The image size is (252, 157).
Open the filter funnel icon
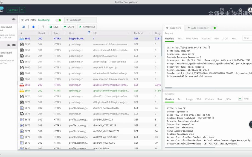[x=43, y=27]
